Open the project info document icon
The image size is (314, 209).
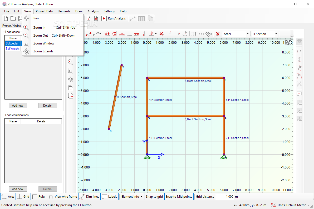pyautogui.click(x=89, y=19)
